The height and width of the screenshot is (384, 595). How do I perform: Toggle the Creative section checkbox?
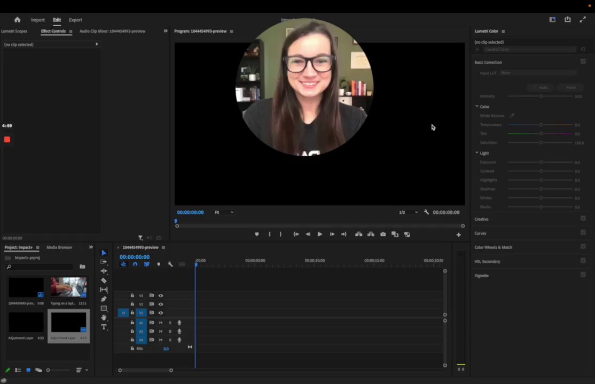pos(583,218)
